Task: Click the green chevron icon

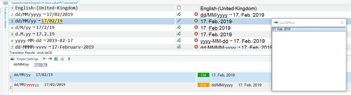Action: click(x=69, y=59)
